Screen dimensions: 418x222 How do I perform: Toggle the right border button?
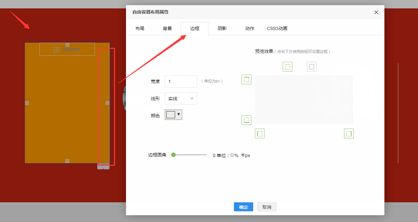coord(349,133)
